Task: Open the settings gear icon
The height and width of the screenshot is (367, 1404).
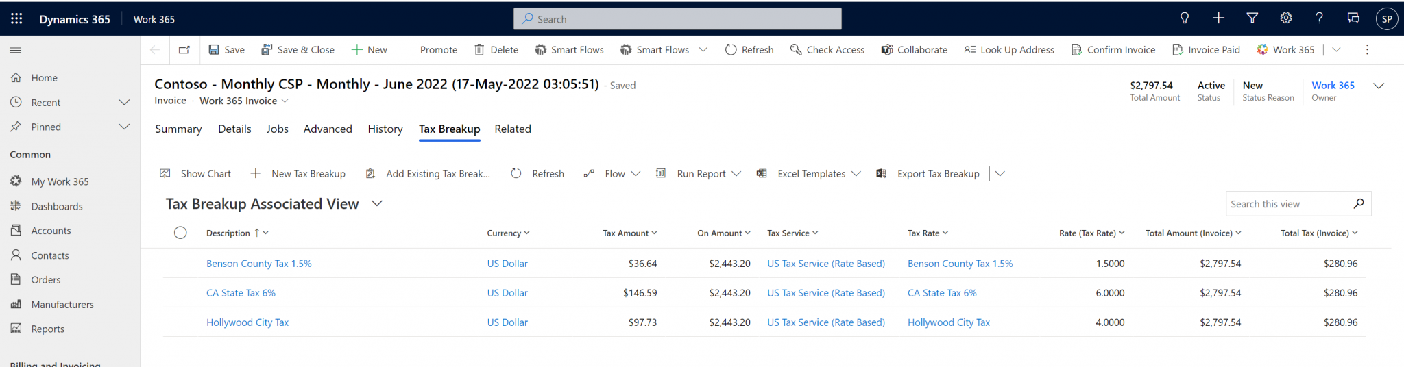Action: [1285, 18]
